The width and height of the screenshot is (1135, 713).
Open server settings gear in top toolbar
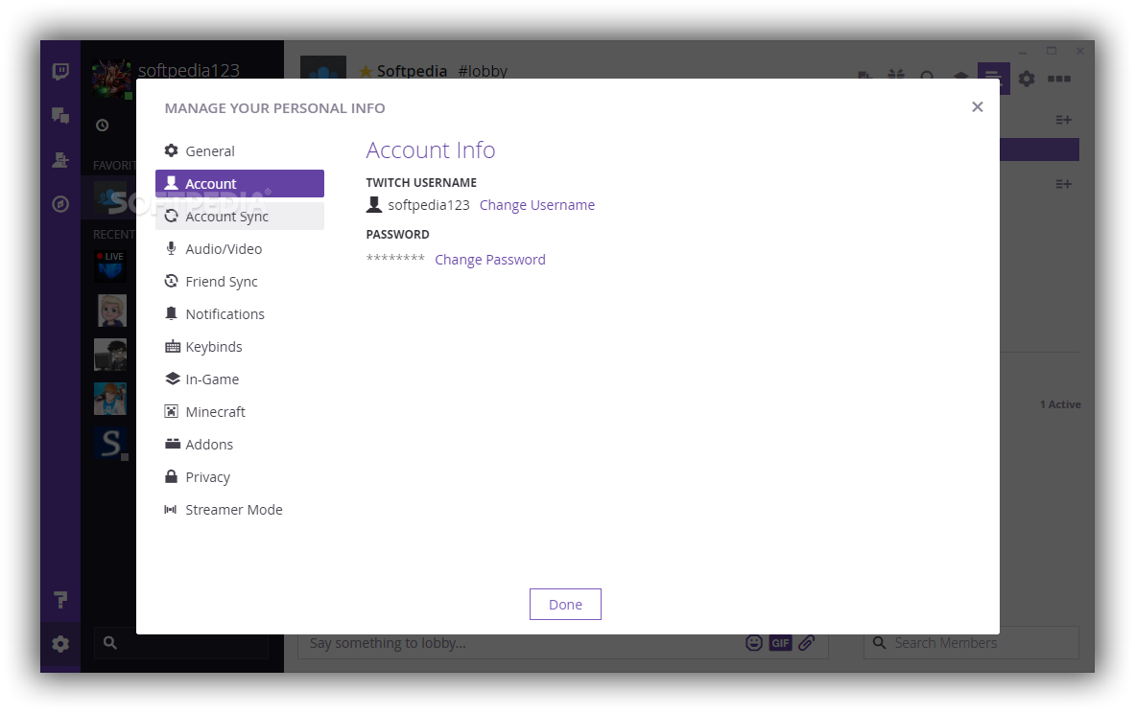click(1027, 78)
